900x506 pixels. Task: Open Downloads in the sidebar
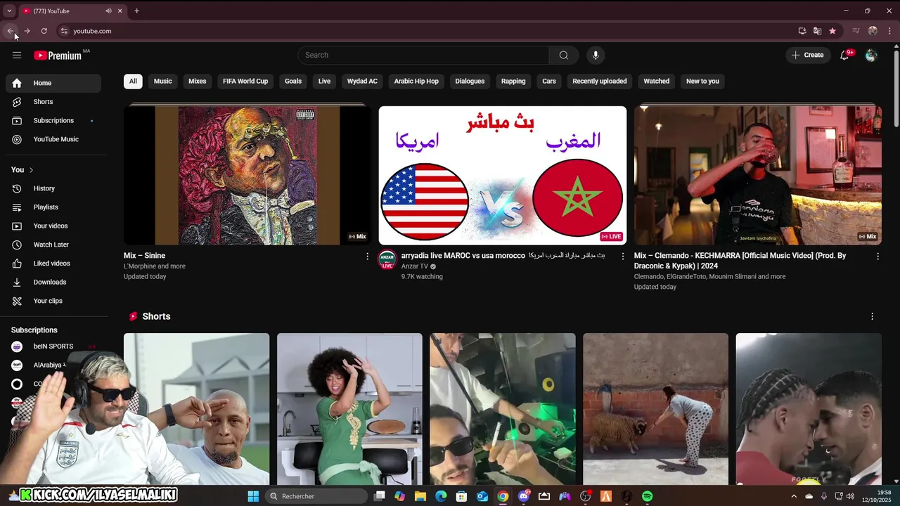pos(53,282)
